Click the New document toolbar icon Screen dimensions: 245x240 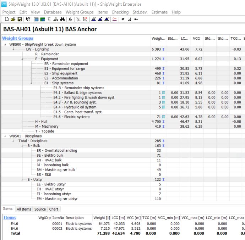(x=7, y=19)
